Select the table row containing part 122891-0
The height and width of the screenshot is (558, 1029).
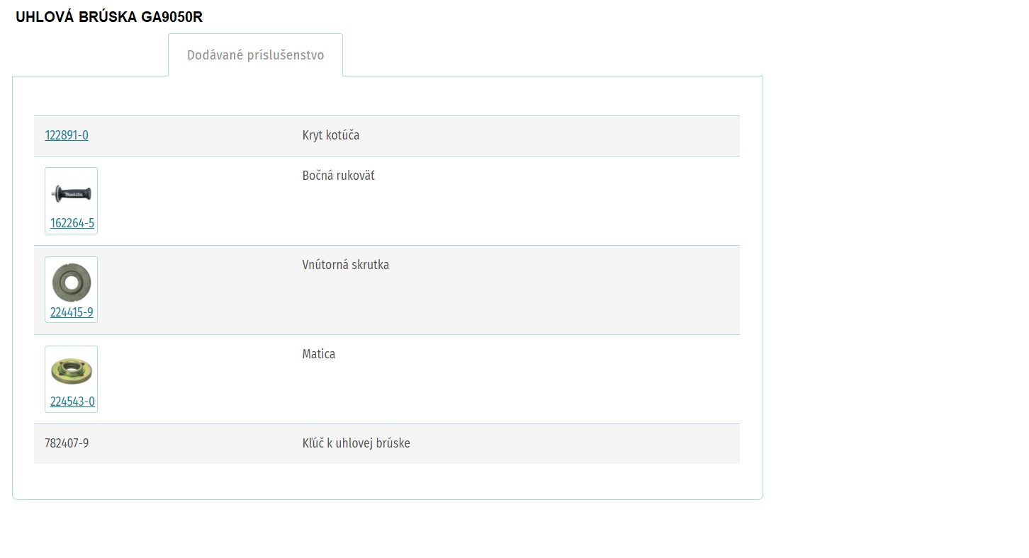coord(387,136)
